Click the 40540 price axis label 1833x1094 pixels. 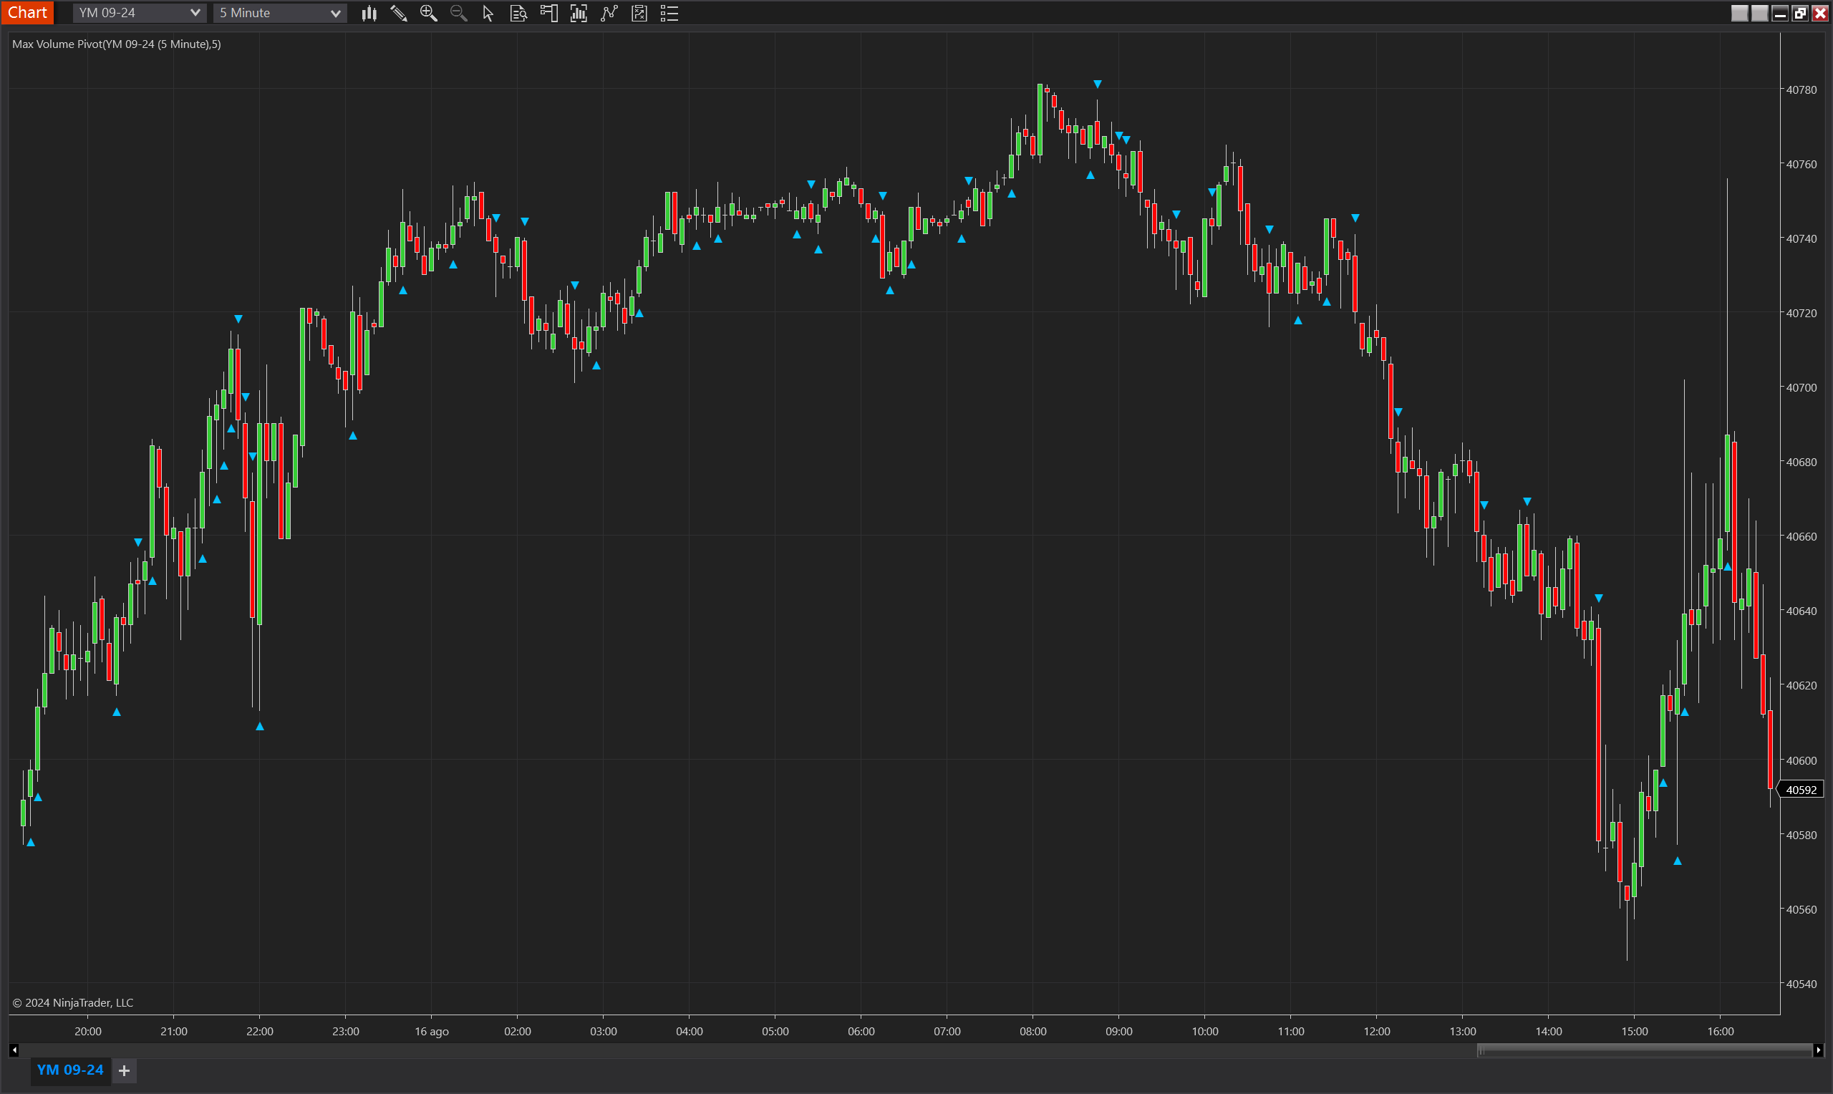[x=1801, y=984]
